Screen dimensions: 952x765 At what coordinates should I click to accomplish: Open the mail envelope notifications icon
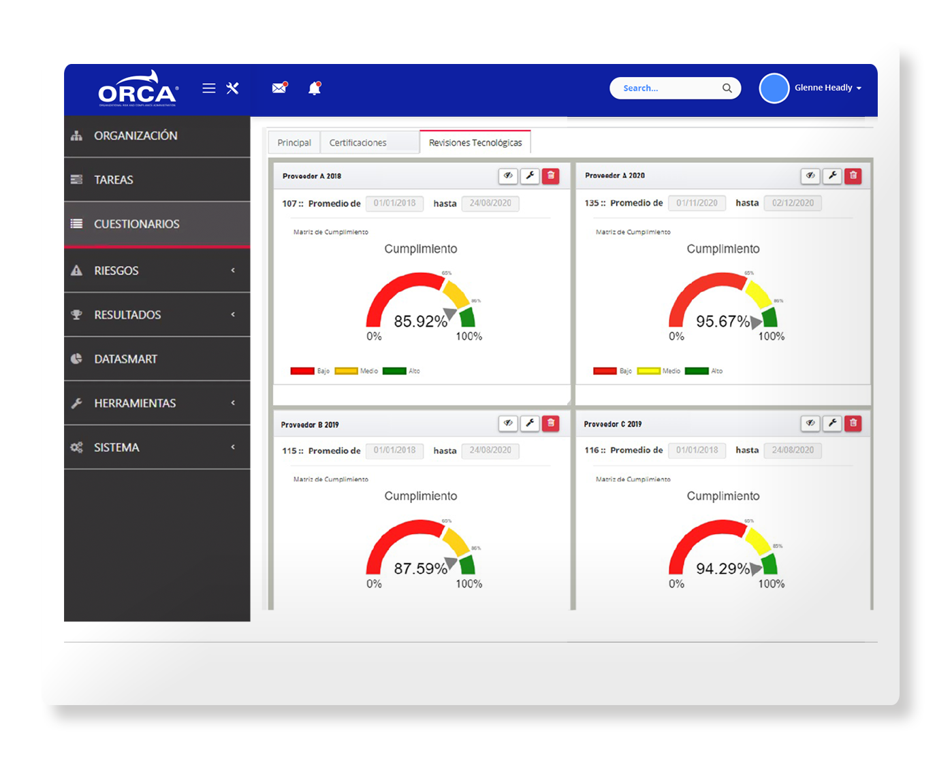pyautogui.click(x=279, y=88)
